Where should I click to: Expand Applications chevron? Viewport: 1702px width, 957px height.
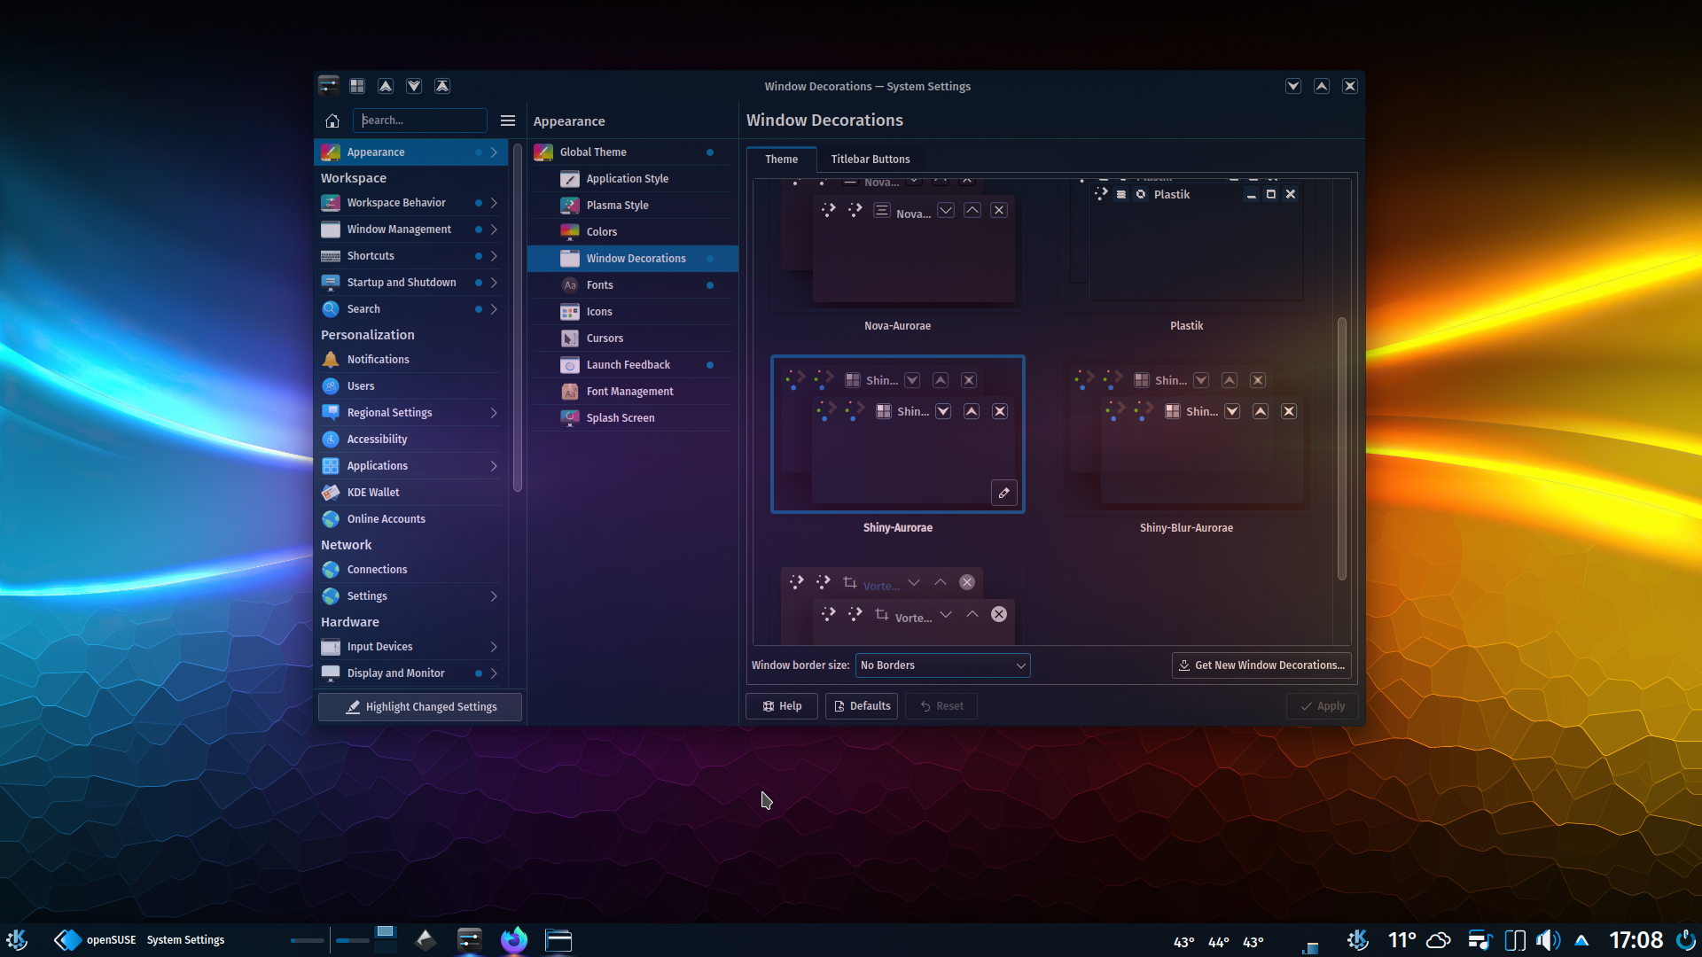(x=494, y=466)
